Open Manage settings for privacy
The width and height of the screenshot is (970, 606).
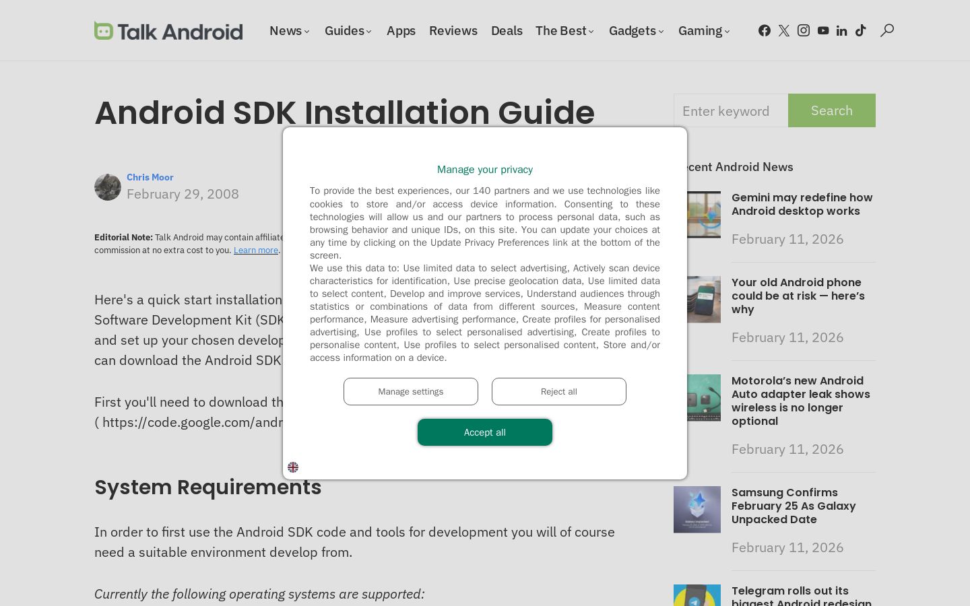point(411,391)
